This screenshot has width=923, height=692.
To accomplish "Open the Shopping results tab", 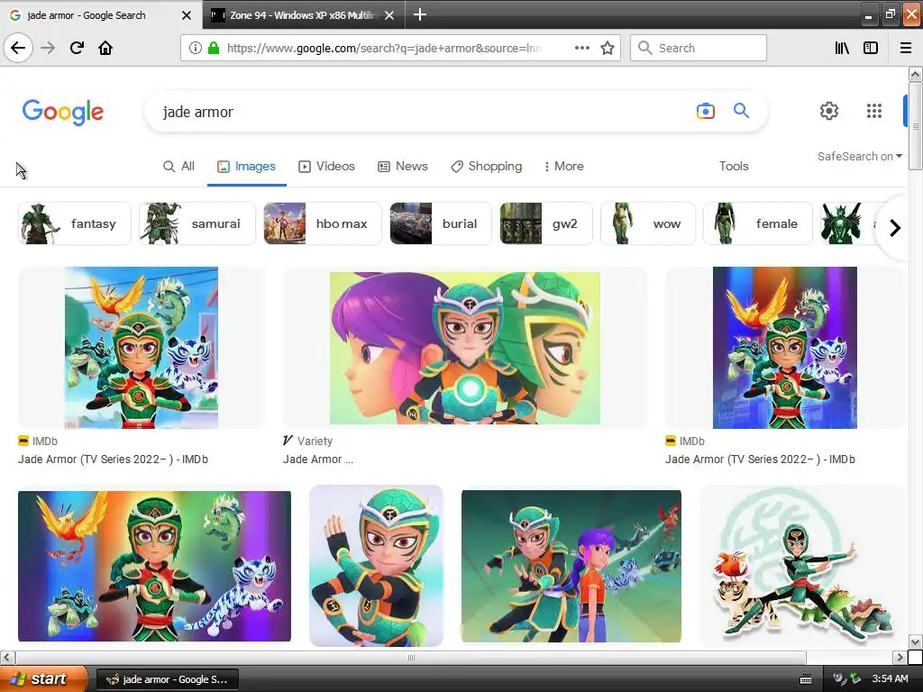I will 486,167.
